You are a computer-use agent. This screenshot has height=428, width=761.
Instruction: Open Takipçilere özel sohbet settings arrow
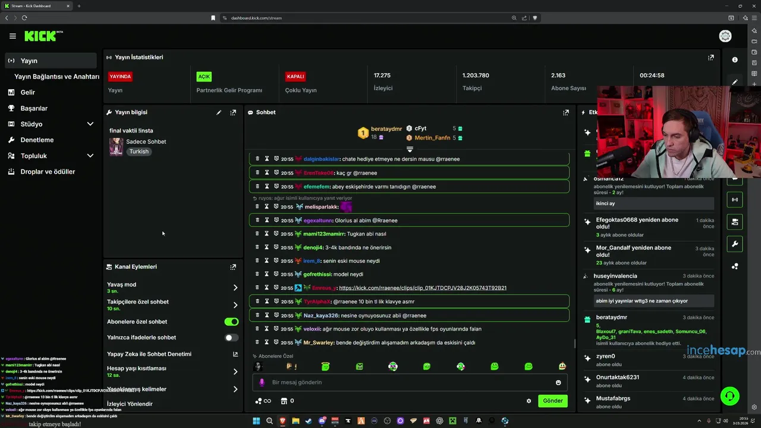click(x=235, y=305)
